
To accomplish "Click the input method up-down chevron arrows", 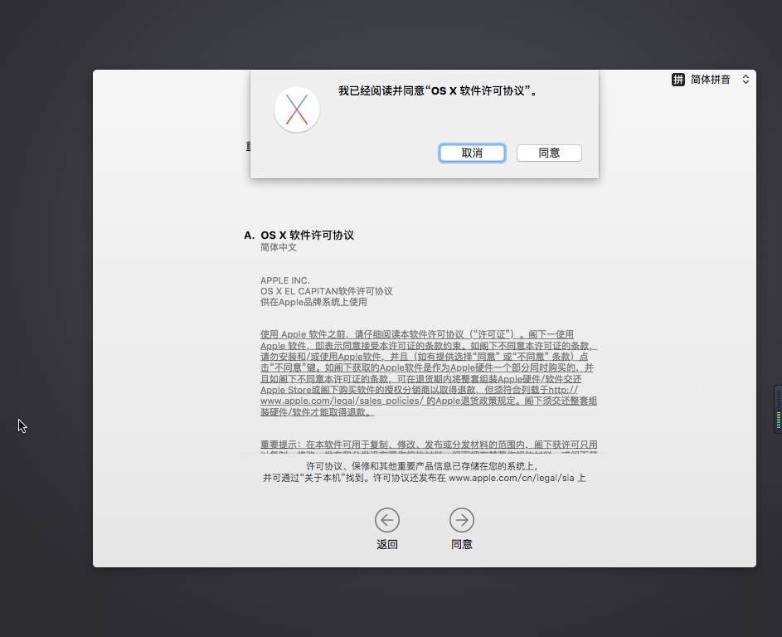I will point(746,80).
